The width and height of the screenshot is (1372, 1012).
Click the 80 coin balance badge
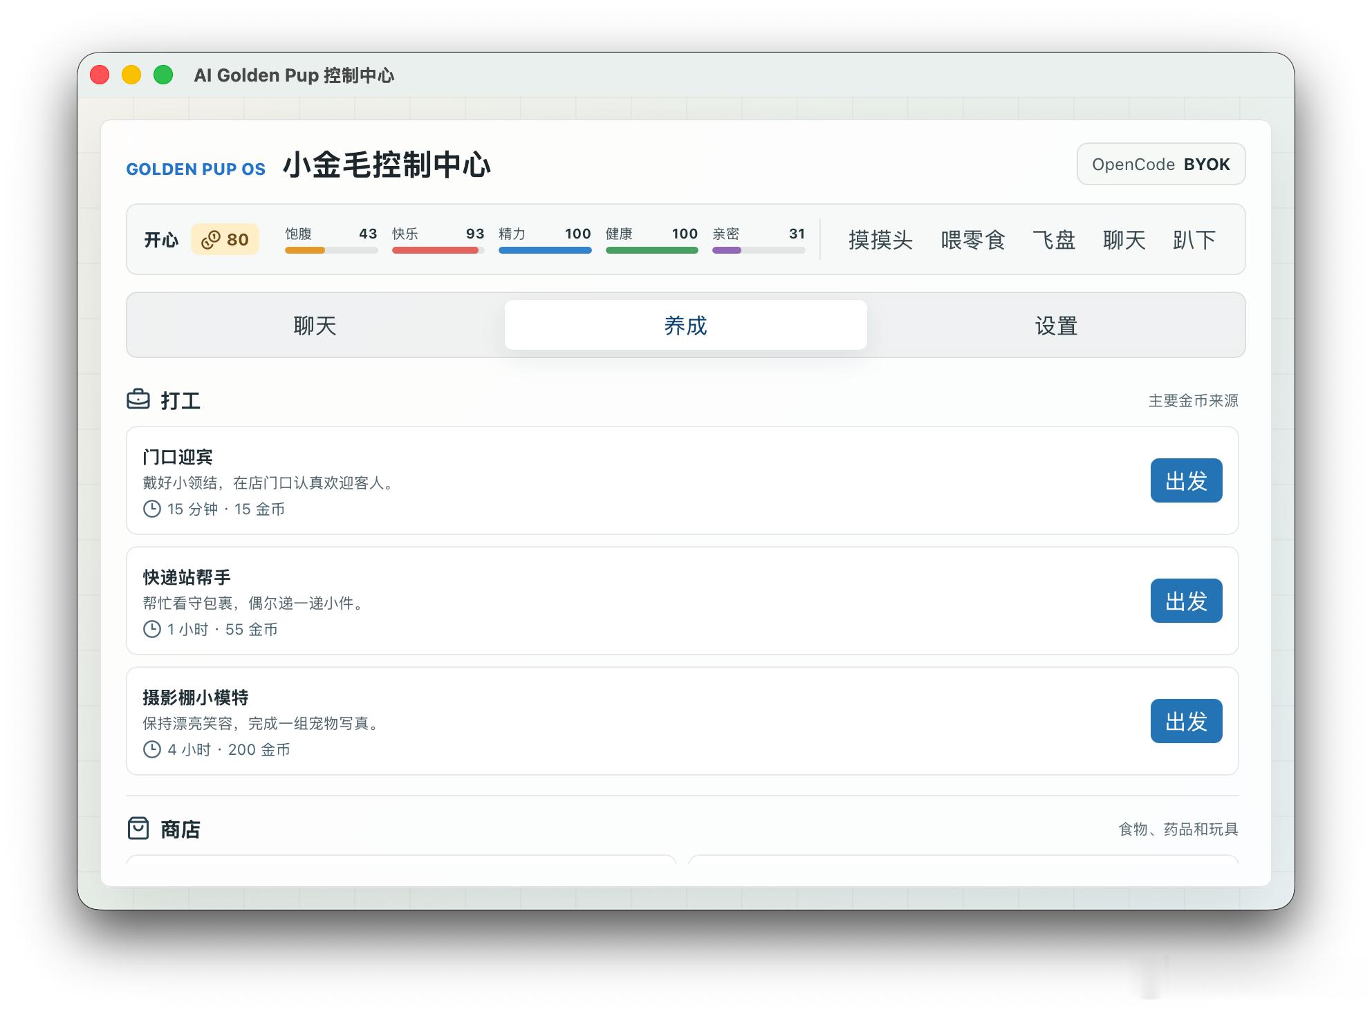click(225, 240)
